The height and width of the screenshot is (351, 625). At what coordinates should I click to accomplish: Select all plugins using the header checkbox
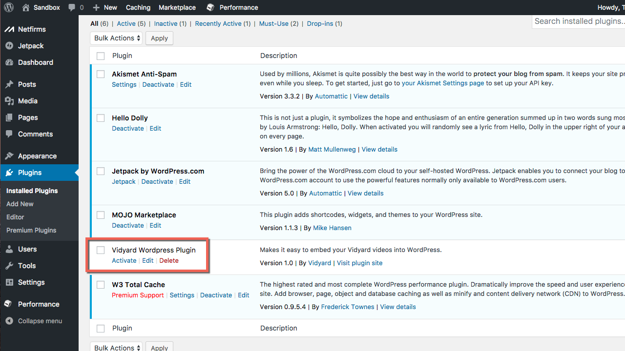(100, 56)
